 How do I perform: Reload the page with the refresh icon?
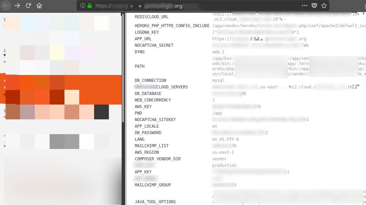28,6
